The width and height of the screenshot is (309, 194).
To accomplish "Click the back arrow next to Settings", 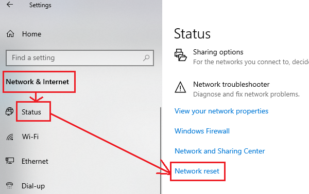I will [9, 4].
